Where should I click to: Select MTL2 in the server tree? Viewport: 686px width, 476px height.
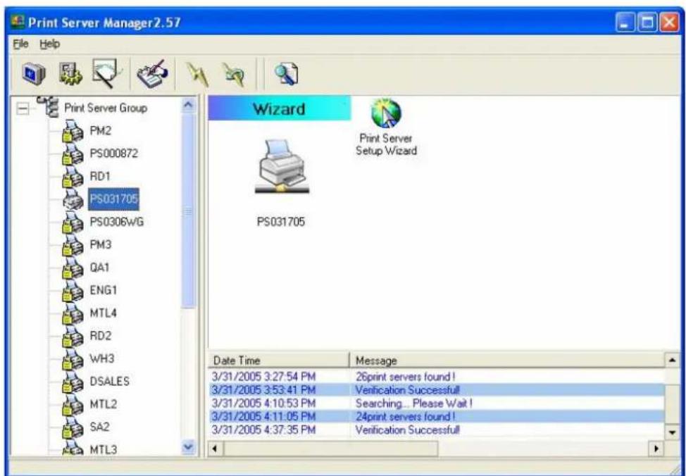pos(104,403)
